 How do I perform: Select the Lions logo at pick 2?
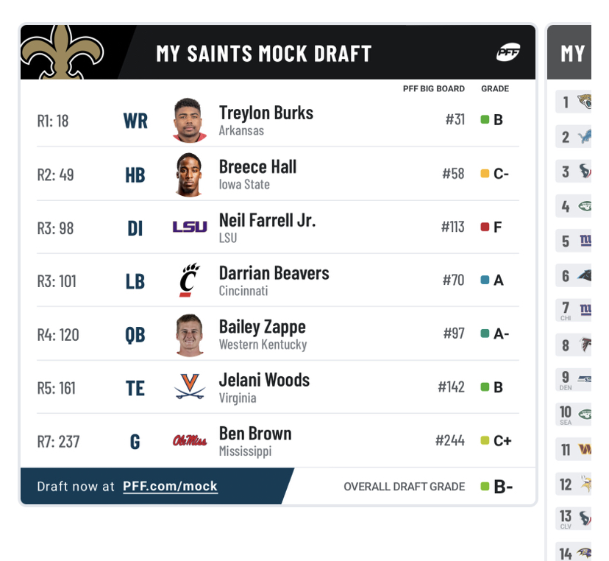(x=585, y=136)
